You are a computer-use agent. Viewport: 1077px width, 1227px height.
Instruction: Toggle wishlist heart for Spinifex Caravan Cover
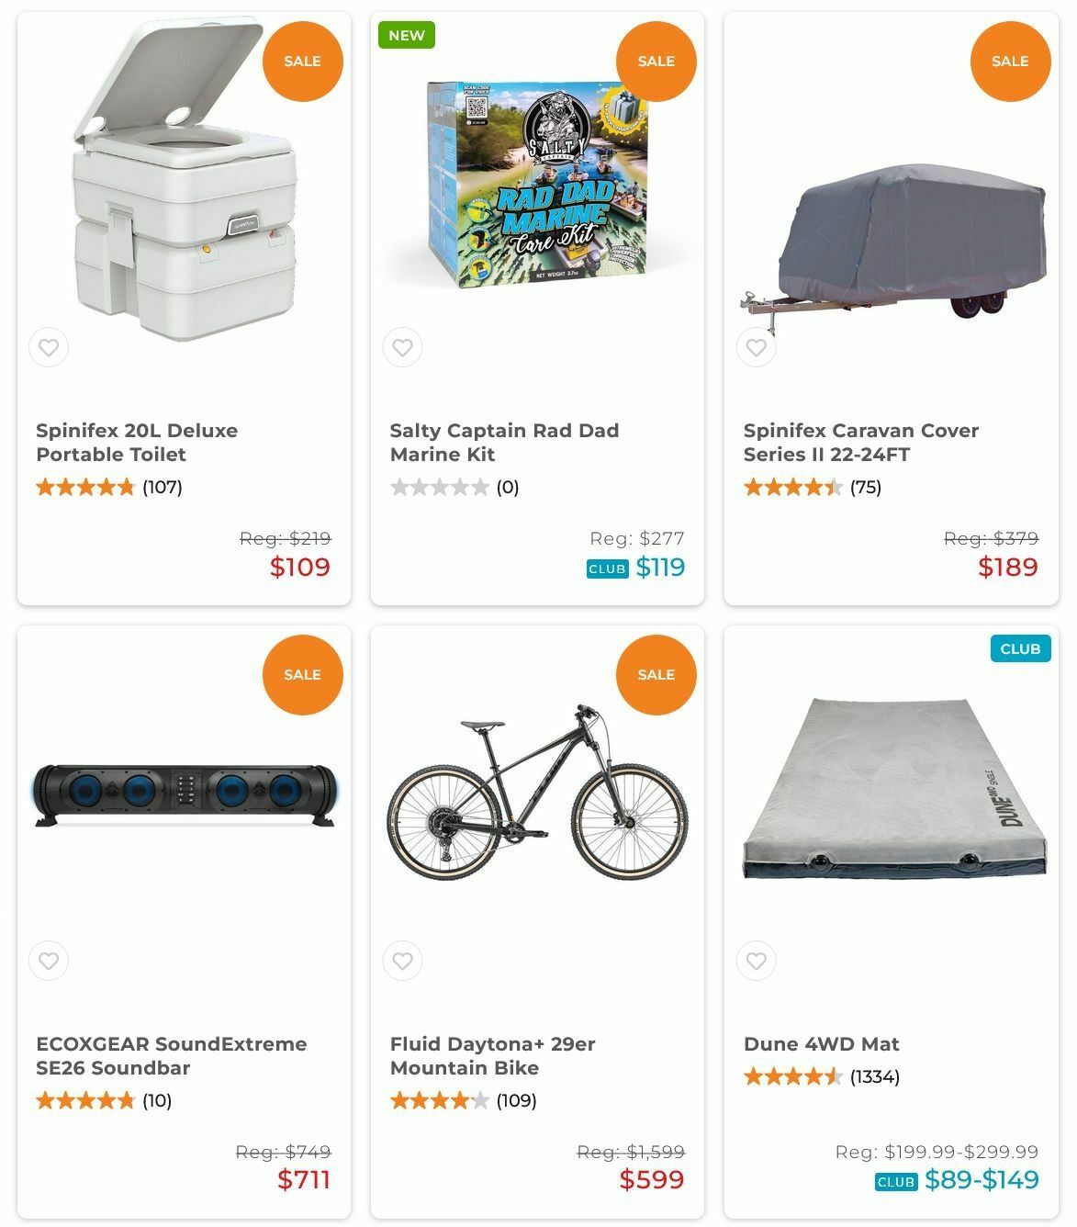click(x=756, y=348)
